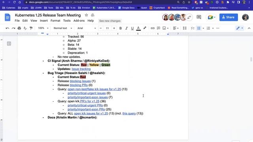Screen dimensions: 253x142
Task: Click the browser Back arrow
Action: pyautogui.click(x=4, y=2)
